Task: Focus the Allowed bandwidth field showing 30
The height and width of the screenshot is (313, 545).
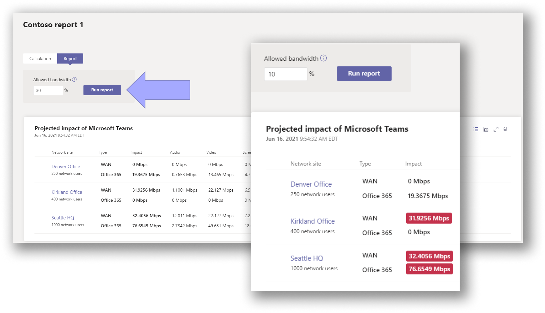Action: pyautogui.click(x=48, y=90)
